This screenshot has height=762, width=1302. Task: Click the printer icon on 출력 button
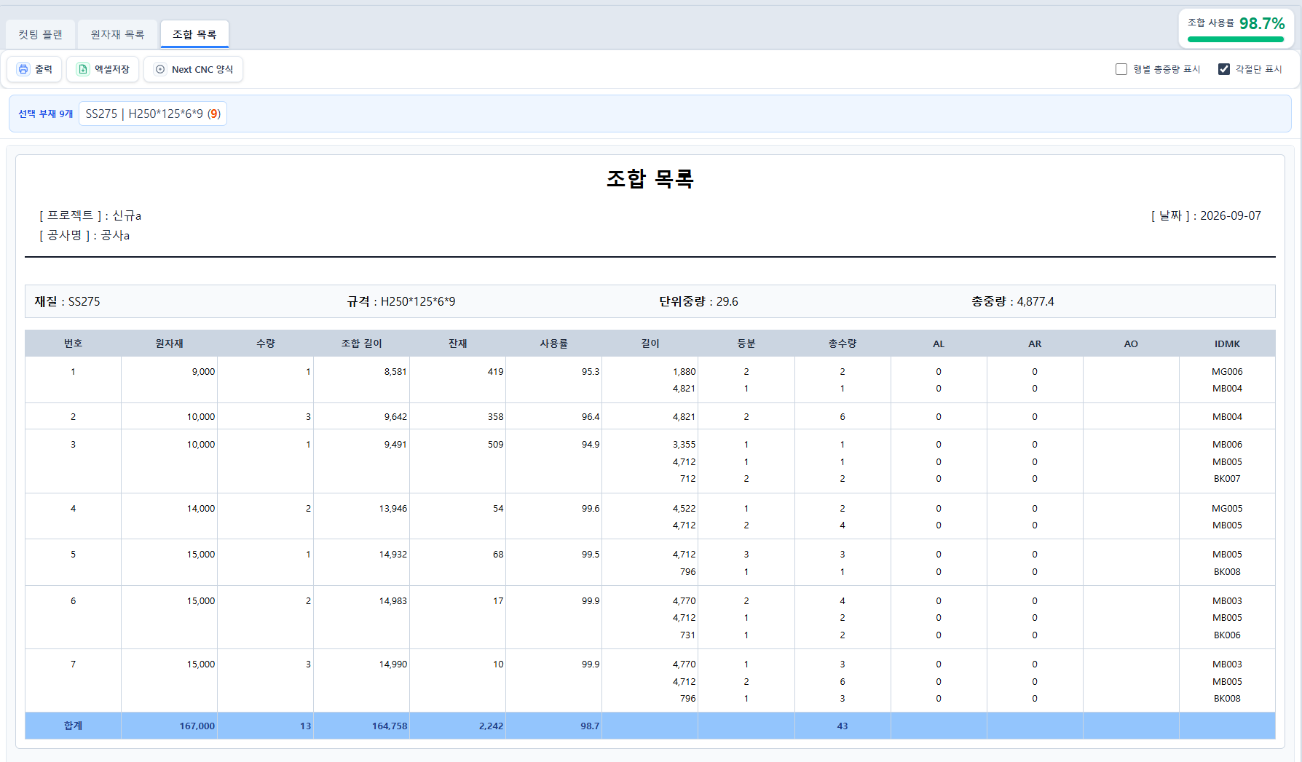(x=23, y=69)
